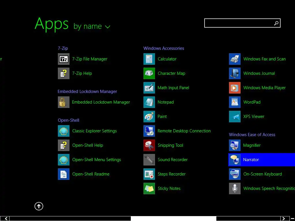Click the XPS Viewer icon
This screenshot has height=221, width=295.
pos(235,117)
